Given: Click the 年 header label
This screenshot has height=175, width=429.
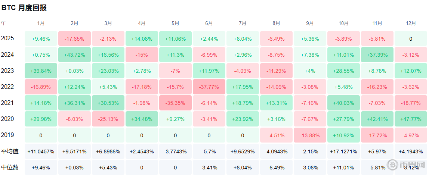Looking at the screenshot, I should (3, 24).
